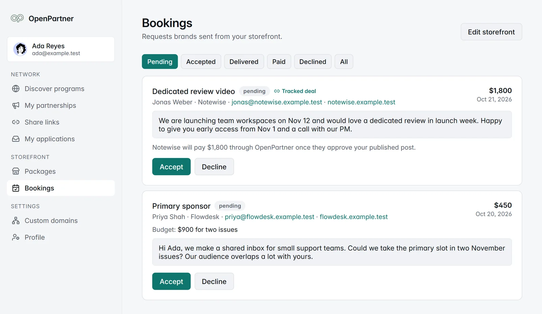The height and width of the screenshot is (314, 542).
Task: Accept the Dedicated review video booking
Action: [x=171, y=167]
